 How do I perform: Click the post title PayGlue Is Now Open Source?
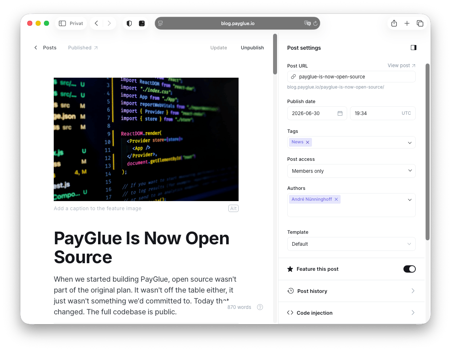[x=142, y=248]
